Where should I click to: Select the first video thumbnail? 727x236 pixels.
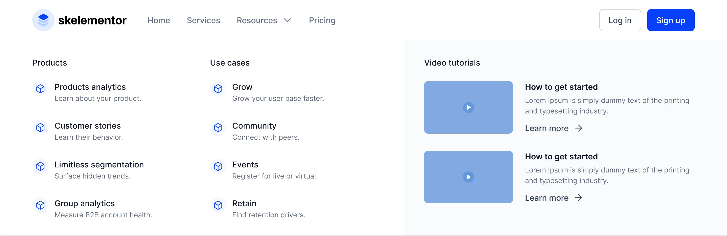pos(468,107)
